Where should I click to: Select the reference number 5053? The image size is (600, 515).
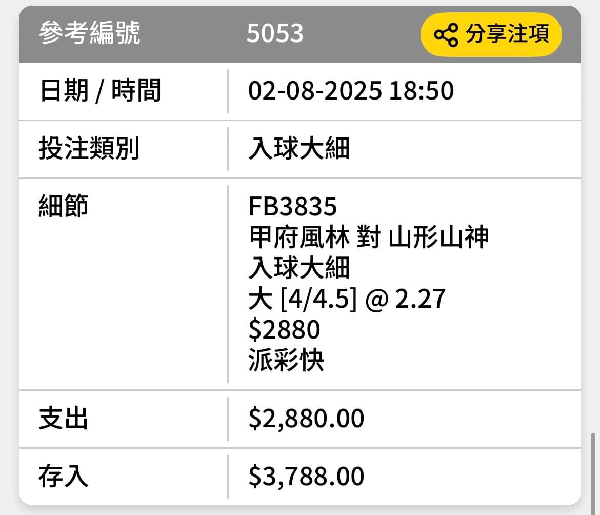pyautogui.click(x=275, y=33)
